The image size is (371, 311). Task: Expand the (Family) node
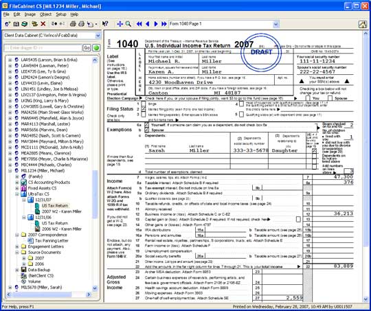tap(17, 176)
